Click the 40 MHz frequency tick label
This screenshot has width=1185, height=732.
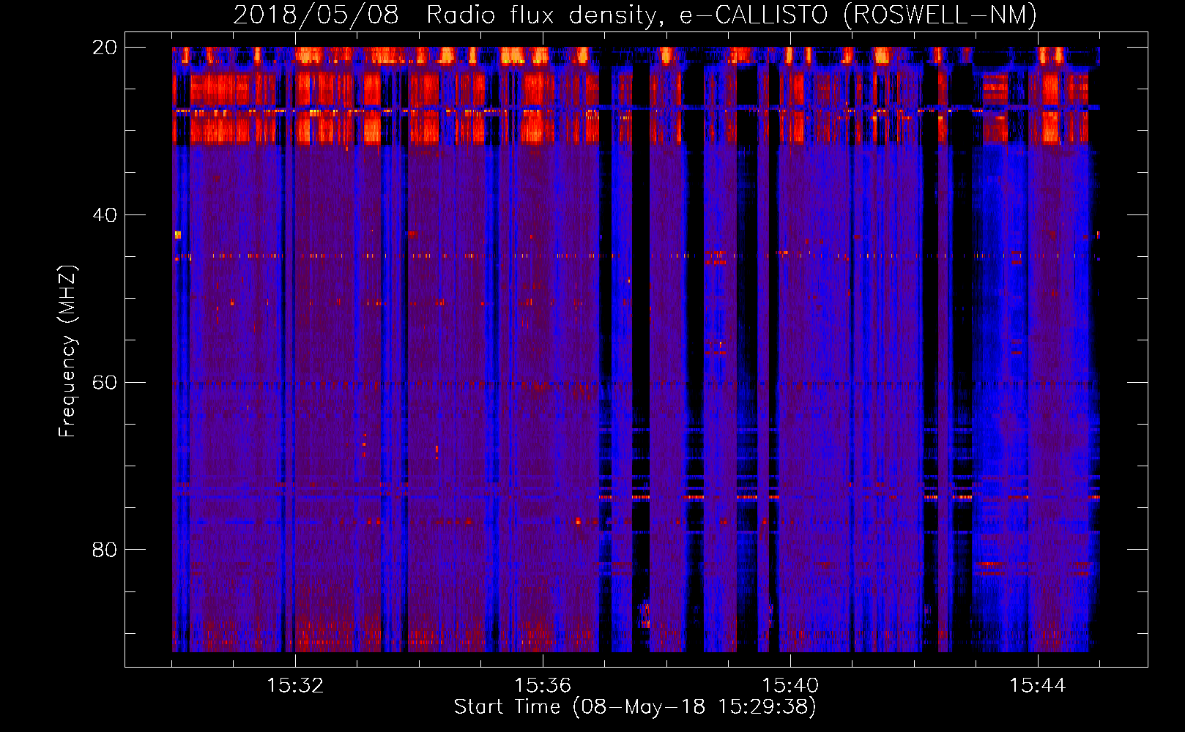(x=105, y=215)
